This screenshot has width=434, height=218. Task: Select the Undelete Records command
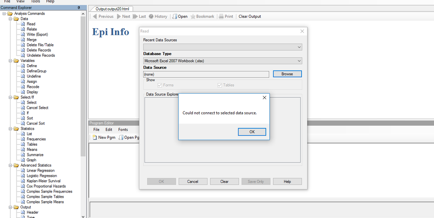(41, 55)
